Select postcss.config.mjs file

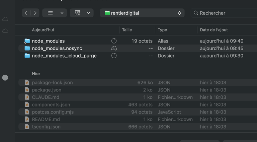tap(138, 112)
